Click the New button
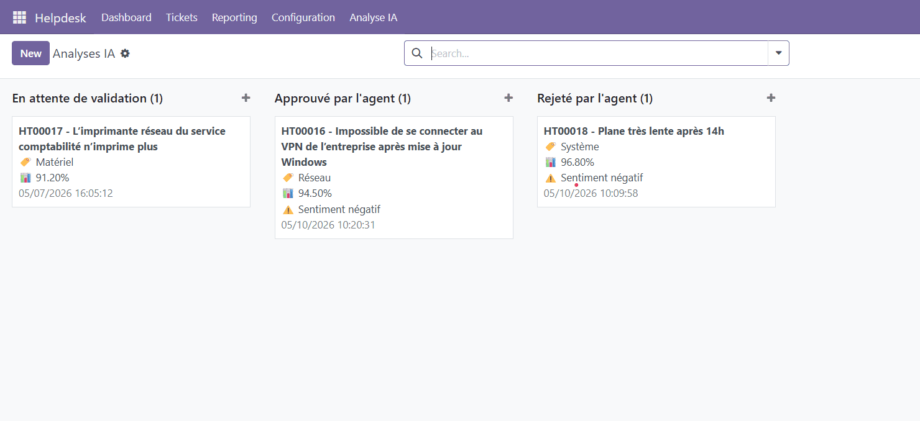This screenshot has width=920, height=421. [30, 53]
